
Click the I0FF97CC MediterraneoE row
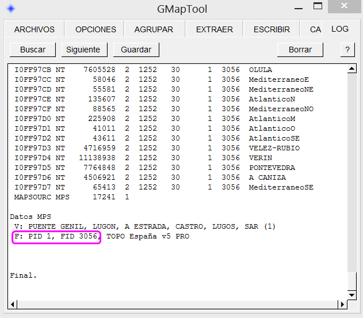(161, 79)
